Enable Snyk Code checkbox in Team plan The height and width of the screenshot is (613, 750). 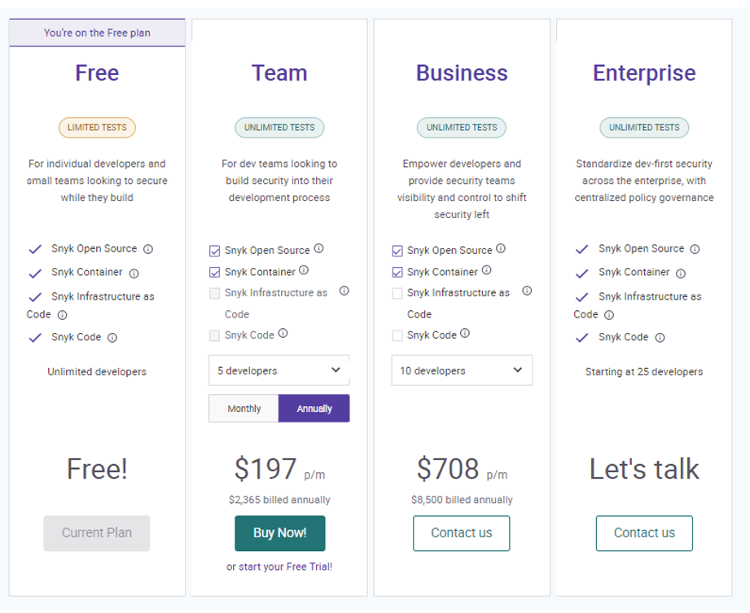[x=214, y=335]
